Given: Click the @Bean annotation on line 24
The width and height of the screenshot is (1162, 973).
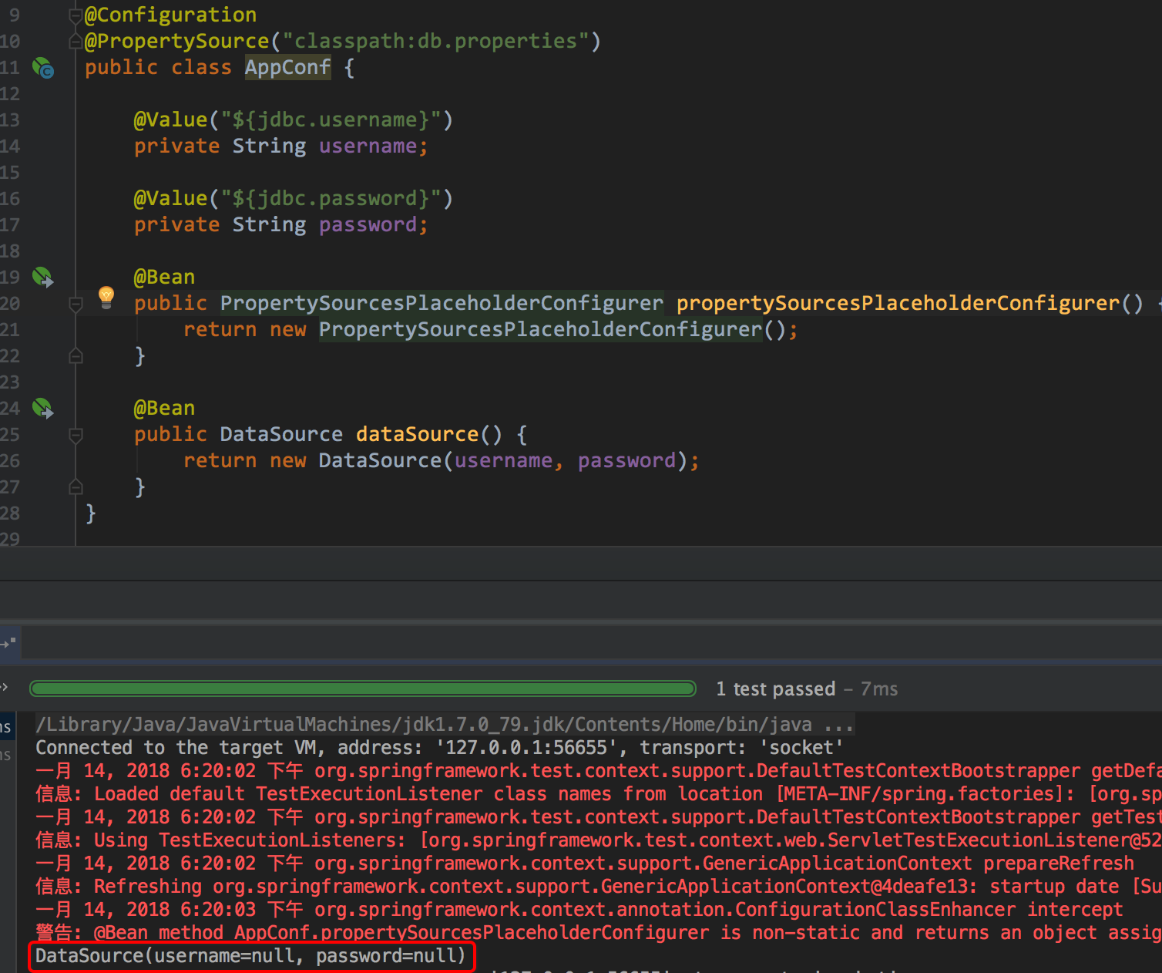Looking at the screenshot, I should [x=164, y=408].
